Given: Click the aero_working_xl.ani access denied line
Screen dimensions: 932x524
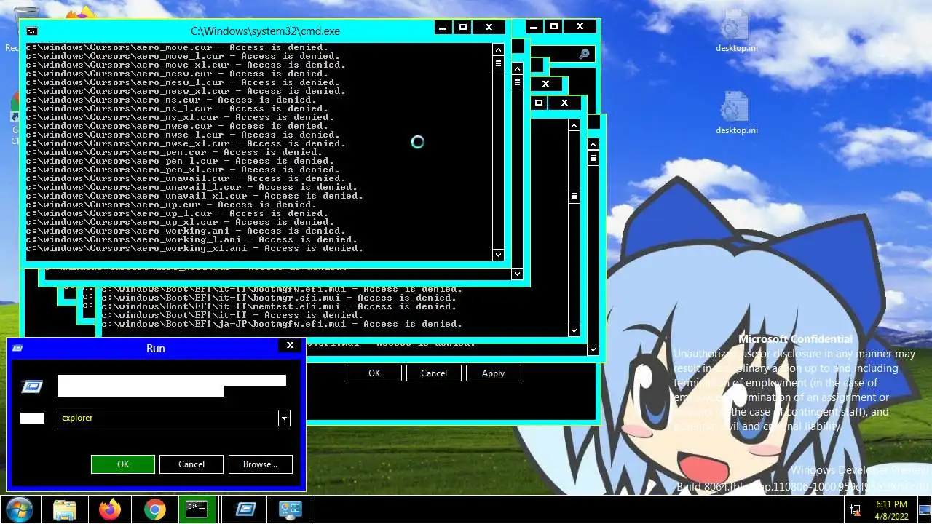Looking at the screenshot, I should [x=194, y=248].
